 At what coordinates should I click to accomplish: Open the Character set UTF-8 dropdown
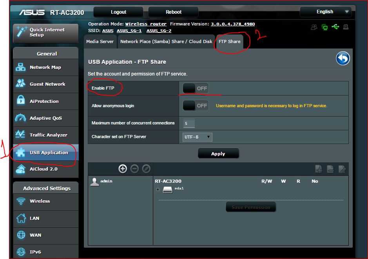click(197, 137)
